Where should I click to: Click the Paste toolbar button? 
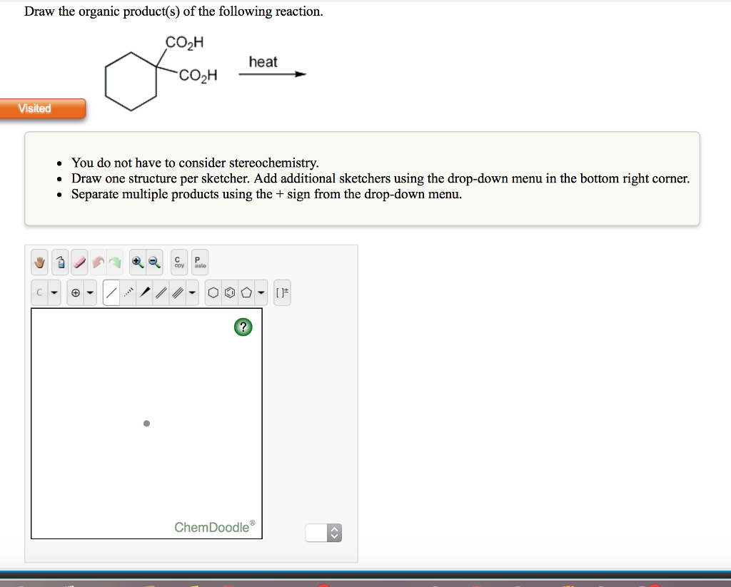coord(198,262)
